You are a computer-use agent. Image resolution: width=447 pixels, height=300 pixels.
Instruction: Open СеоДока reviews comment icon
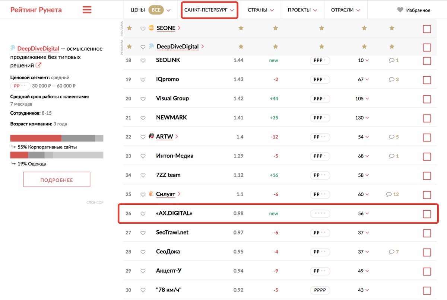coord(391,252)
